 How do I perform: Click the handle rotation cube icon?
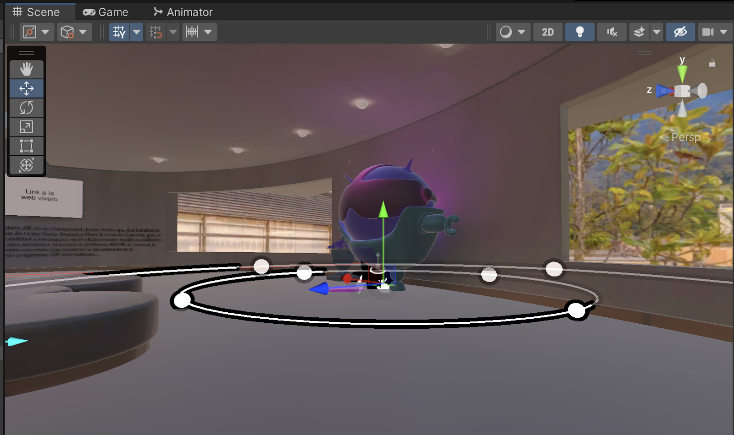click(67, 32)
